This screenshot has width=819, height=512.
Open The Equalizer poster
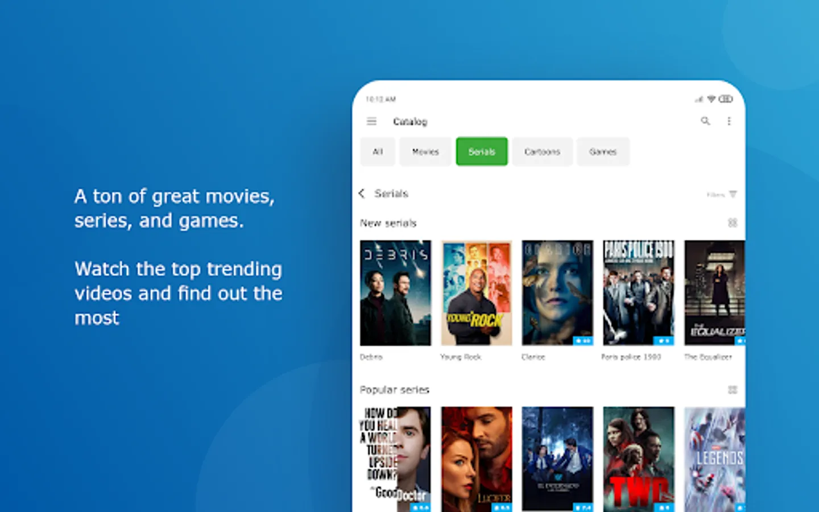[714, 293]
